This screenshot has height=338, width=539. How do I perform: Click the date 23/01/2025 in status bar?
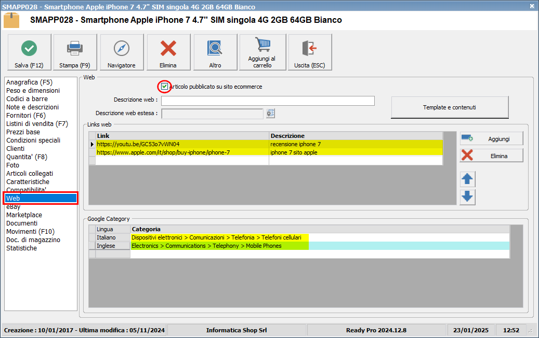pyautogui.click(x=470, y=330)
